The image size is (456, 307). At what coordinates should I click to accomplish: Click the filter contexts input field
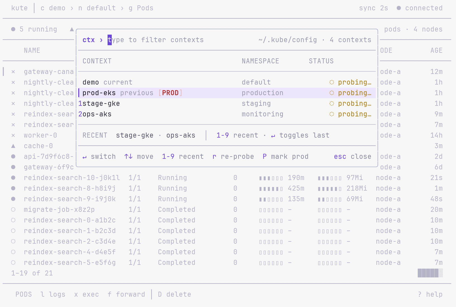156,40
